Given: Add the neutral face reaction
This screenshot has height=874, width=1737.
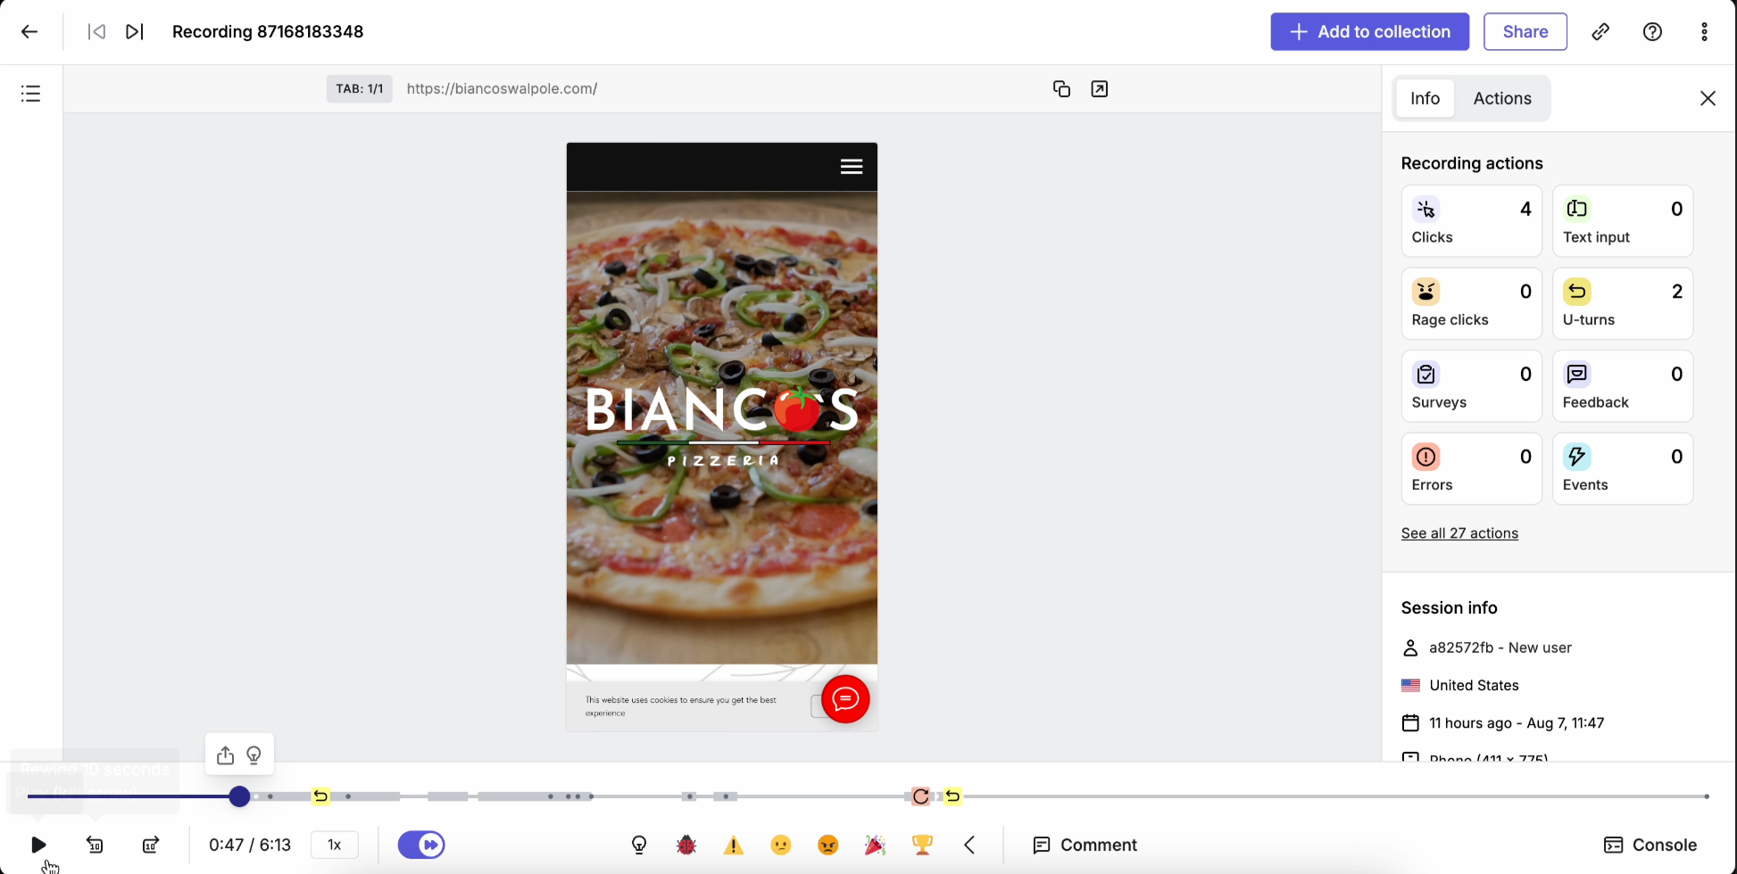Looking at the screenshot, I should coord(781,845).
